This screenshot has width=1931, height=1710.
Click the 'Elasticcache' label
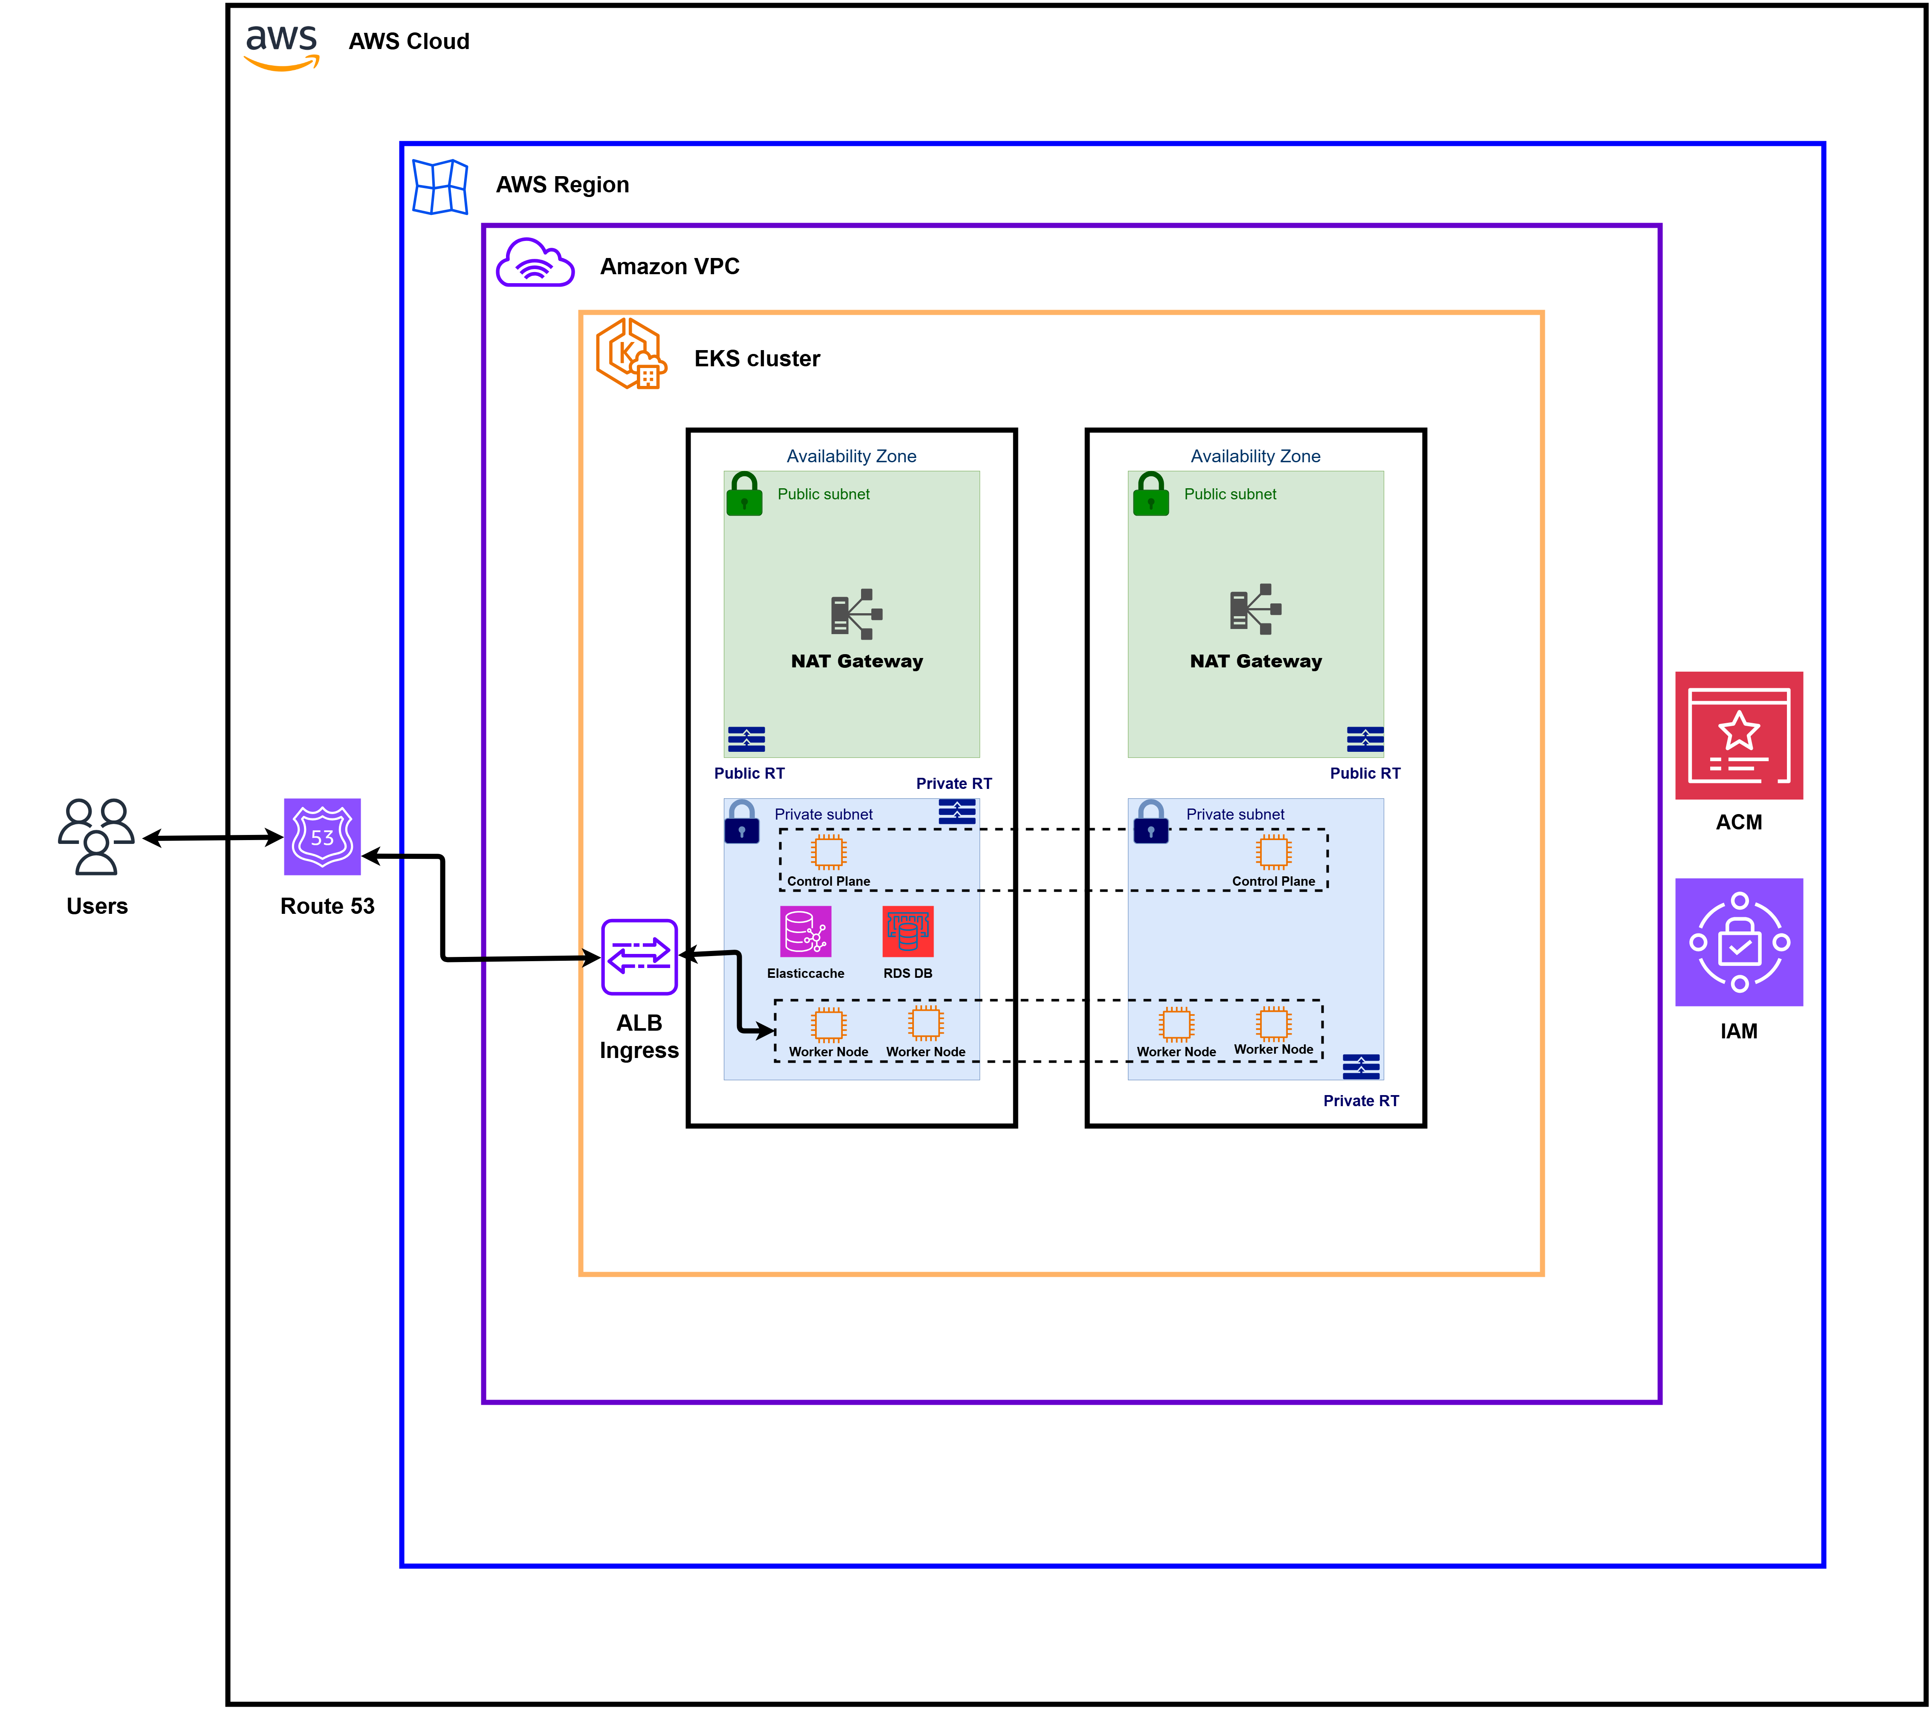[x=806, y=974]
